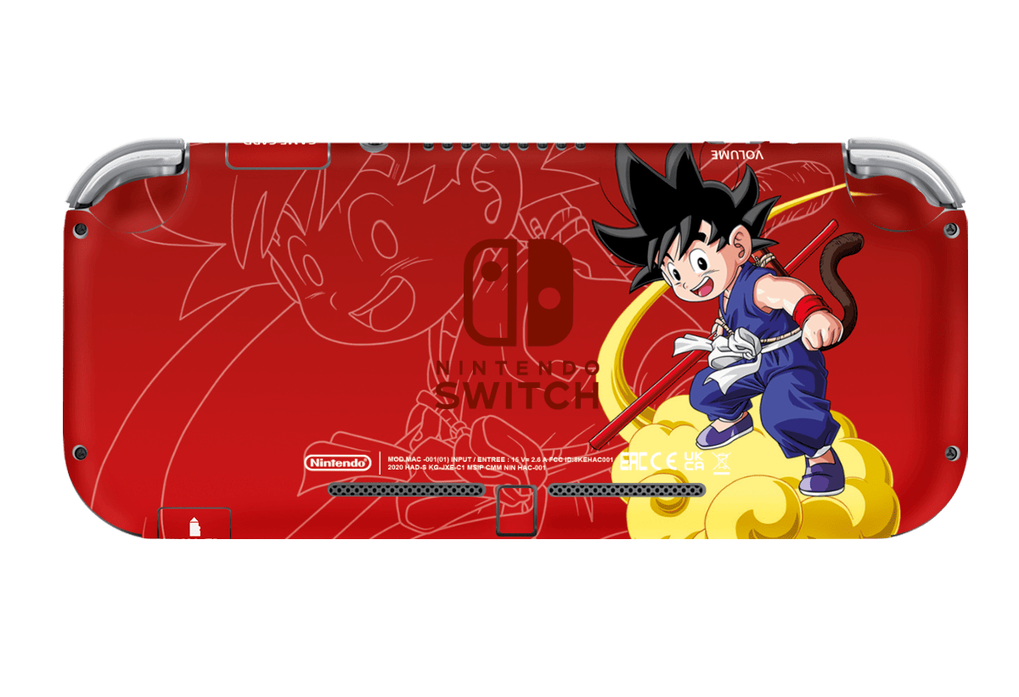Image resolution: width=1019 pixels, height=697 pixels.
Task: Click the EAC certification mark
Action: (x=634, y=461)
